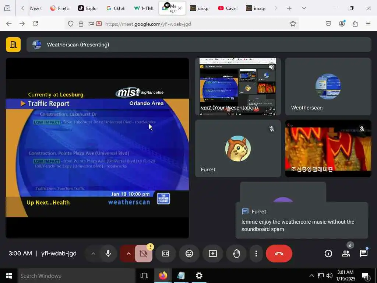Click the volume speaker tray icon
Image resolution: width=377 pixels, height=283 pixels.
click(330, 276)
